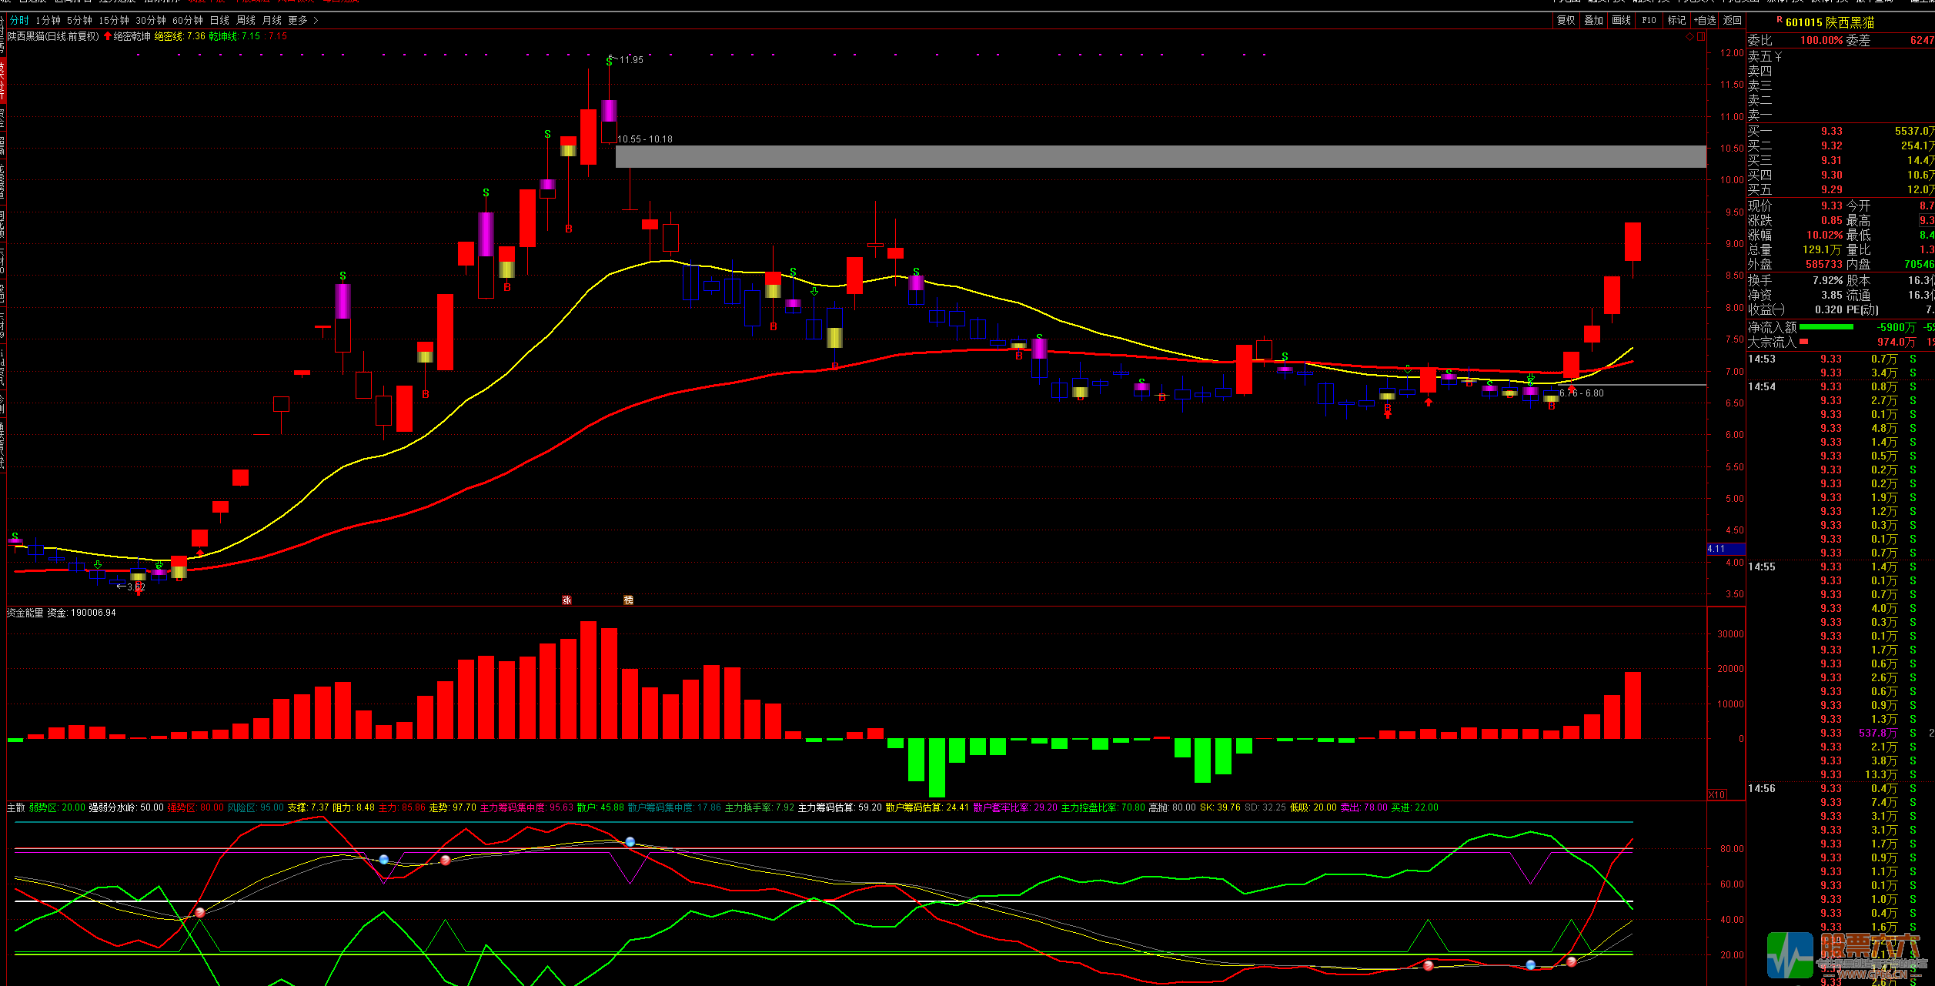Viewport: 1935px width, 986px height.
Task: Click the 总量 129.1万 volume value
Action: 1822,249
